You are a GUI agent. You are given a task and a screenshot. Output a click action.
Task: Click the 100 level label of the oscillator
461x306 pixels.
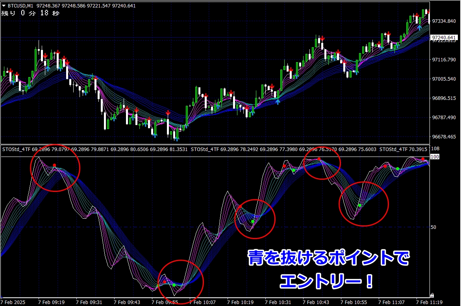tap(435, 157)
